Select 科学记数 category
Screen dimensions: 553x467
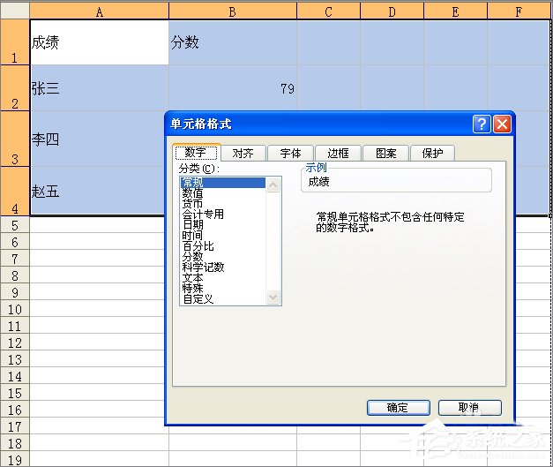click(223, 267)
